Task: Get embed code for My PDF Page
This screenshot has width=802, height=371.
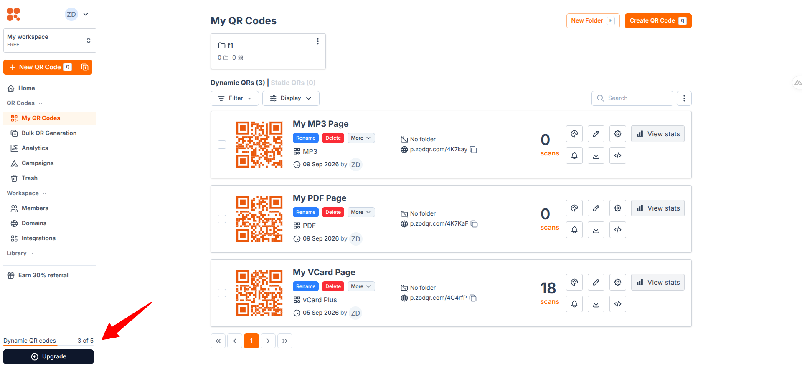Action: point(618,230)
